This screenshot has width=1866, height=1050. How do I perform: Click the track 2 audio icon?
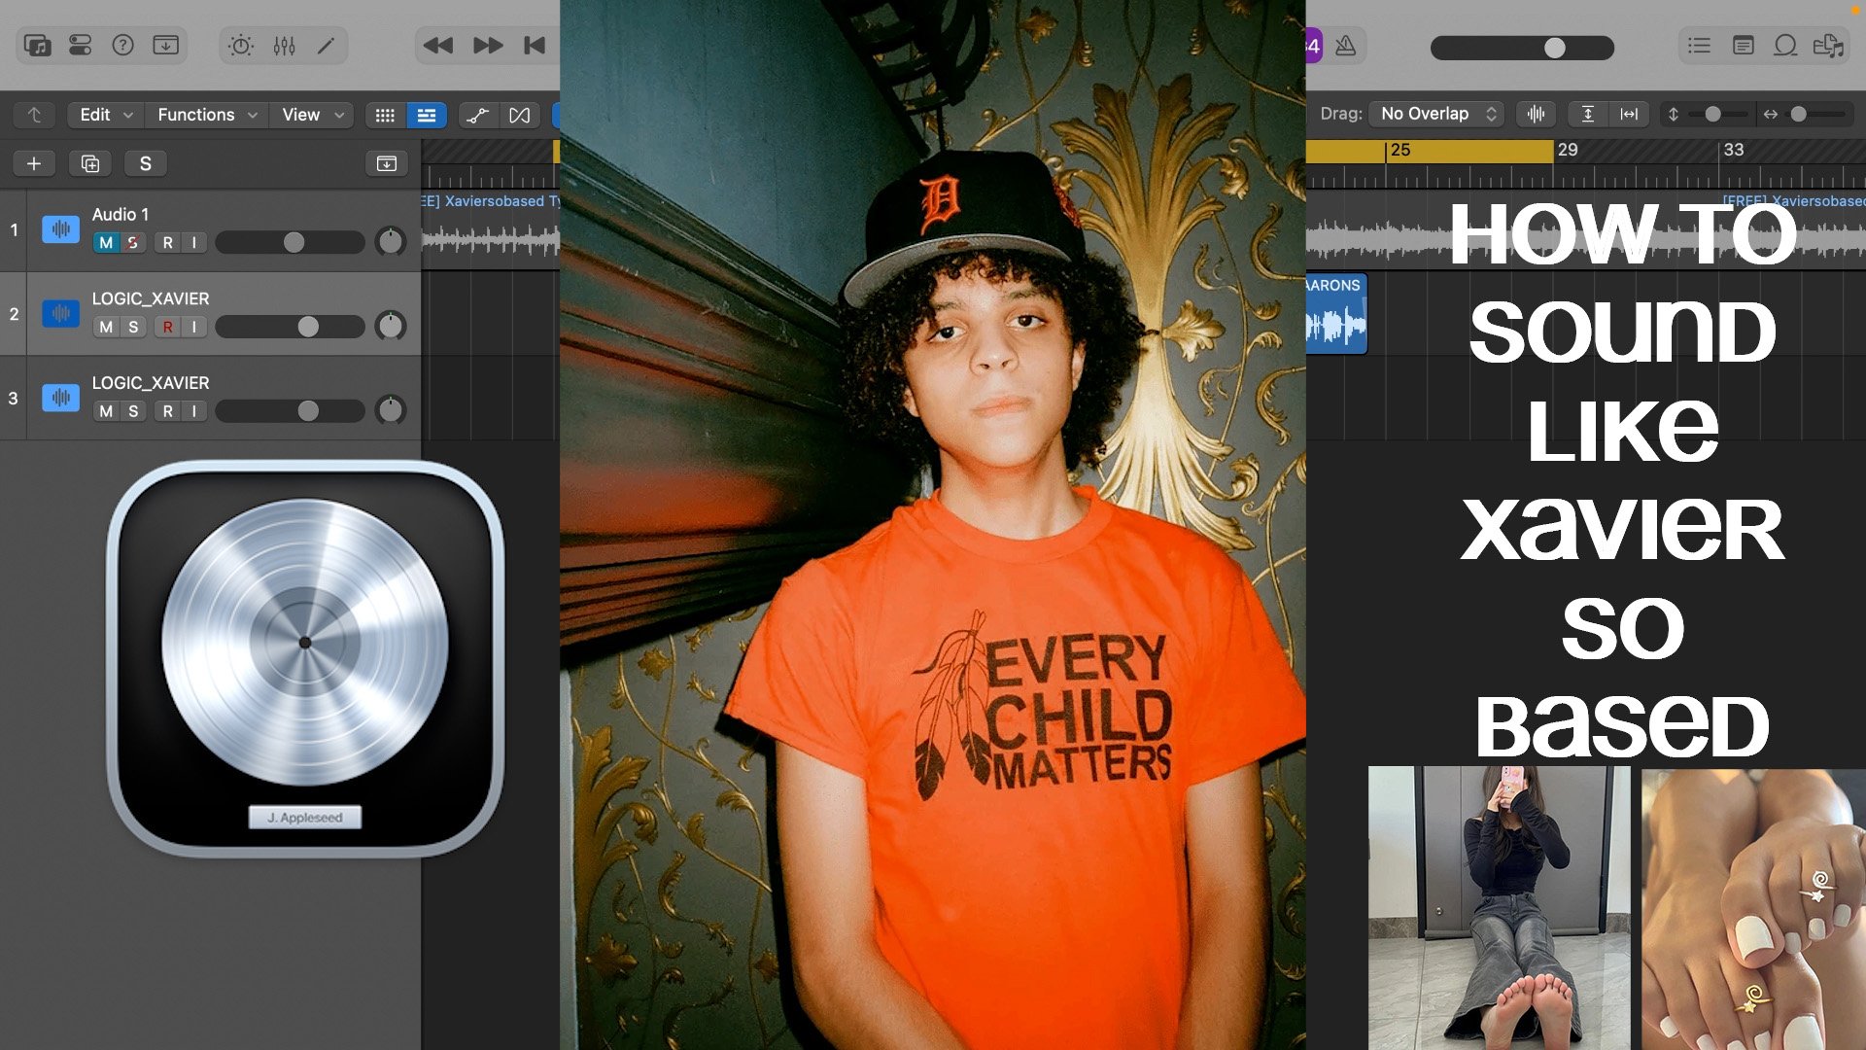click(60, 313)
